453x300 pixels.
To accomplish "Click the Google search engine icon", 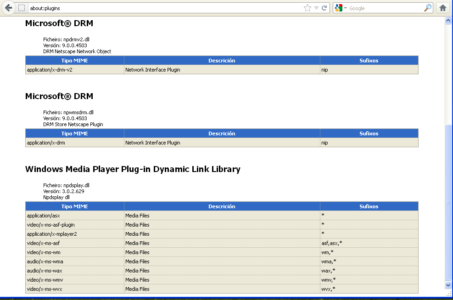I will pos(339,8).
